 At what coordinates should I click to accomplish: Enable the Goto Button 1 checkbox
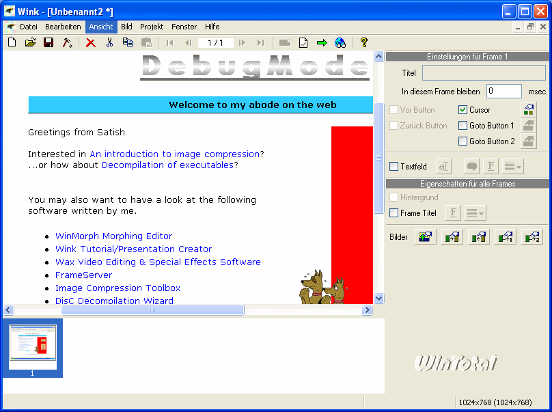(463, 125)
